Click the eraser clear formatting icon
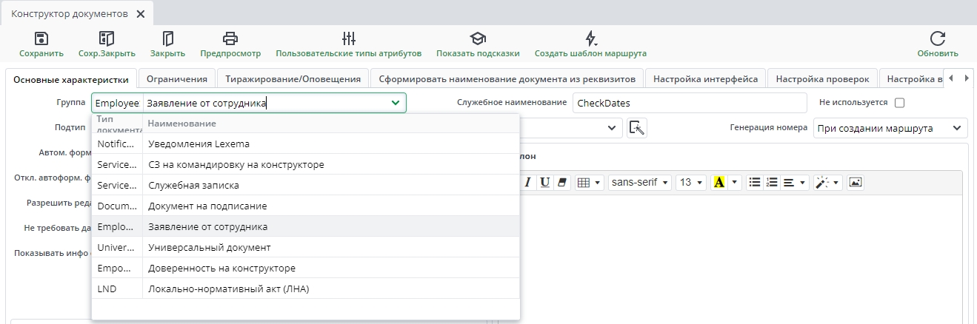Image resolution: width=977 pixels, height=324 pixels. coord(561,182)
